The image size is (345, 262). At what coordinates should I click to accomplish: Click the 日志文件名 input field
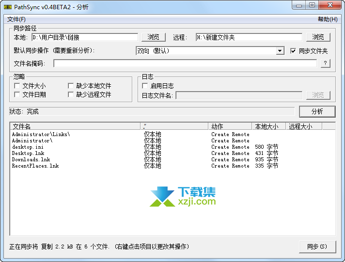[239, 95]
